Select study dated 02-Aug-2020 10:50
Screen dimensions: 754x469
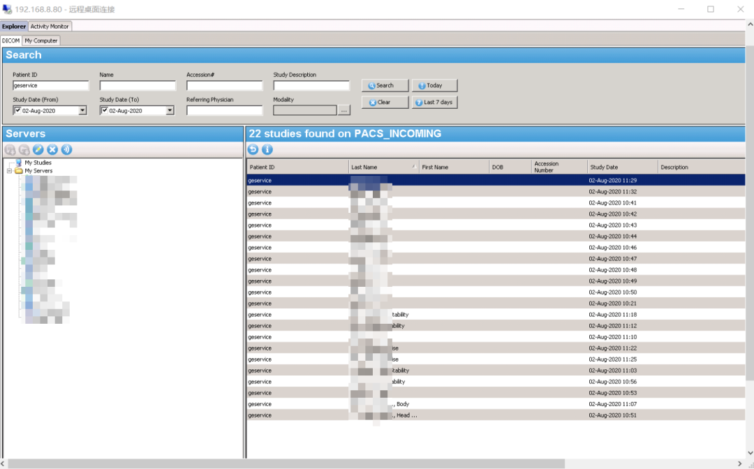click(496, 292)
